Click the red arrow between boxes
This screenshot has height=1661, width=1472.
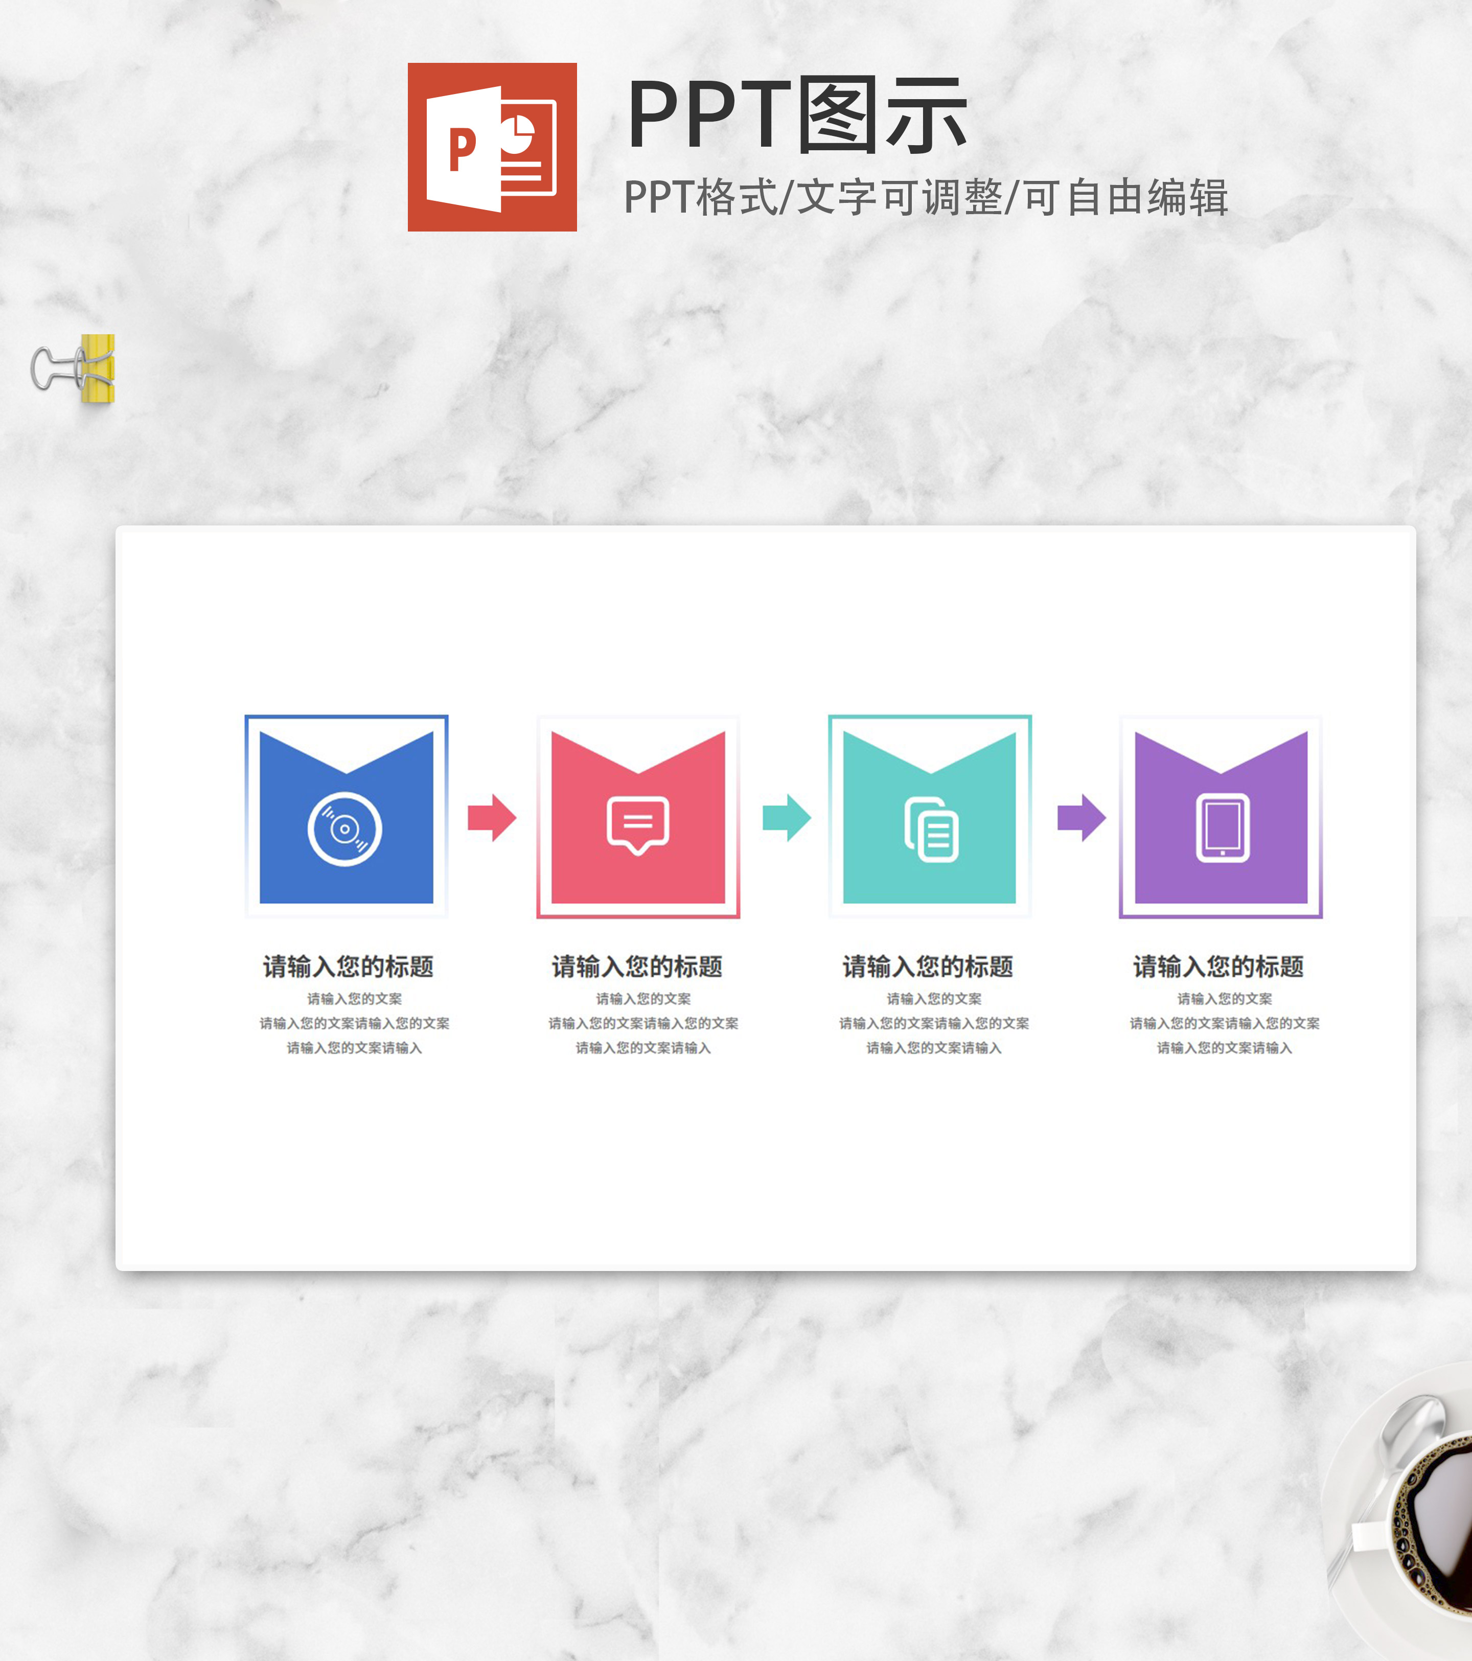tap(492, 818)
